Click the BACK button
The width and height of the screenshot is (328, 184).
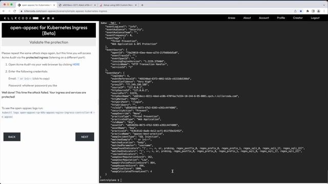[x=12, y=137]
